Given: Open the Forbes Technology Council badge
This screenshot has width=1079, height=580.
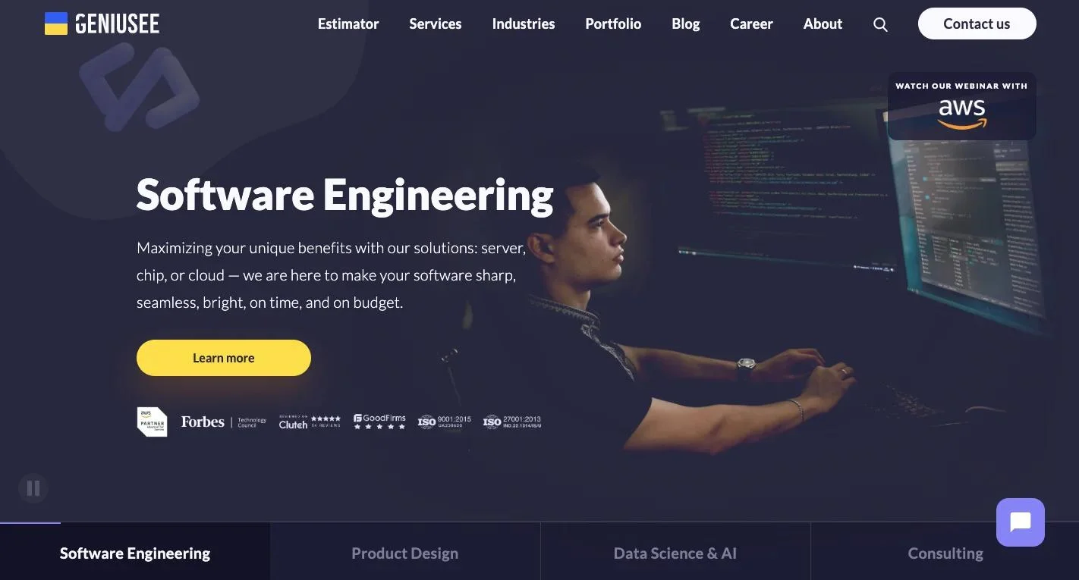Looking at the screenshot, I should coord(224,422).
